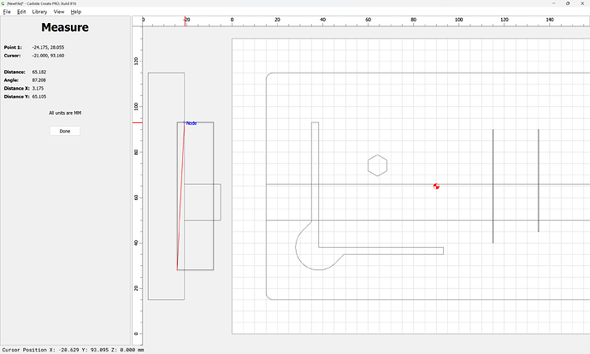Maximize the Carbide Create window
The image size is (590, 354).
(568, 3)
